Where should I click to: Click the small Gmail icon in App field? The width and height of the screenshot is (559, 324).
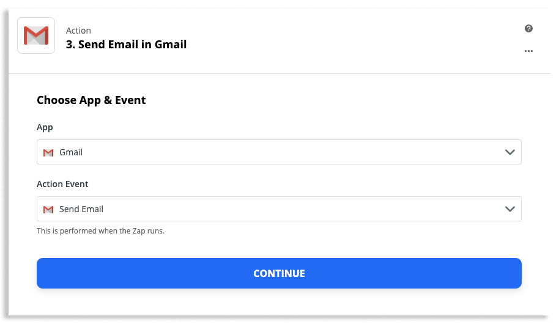pos(48,153)
